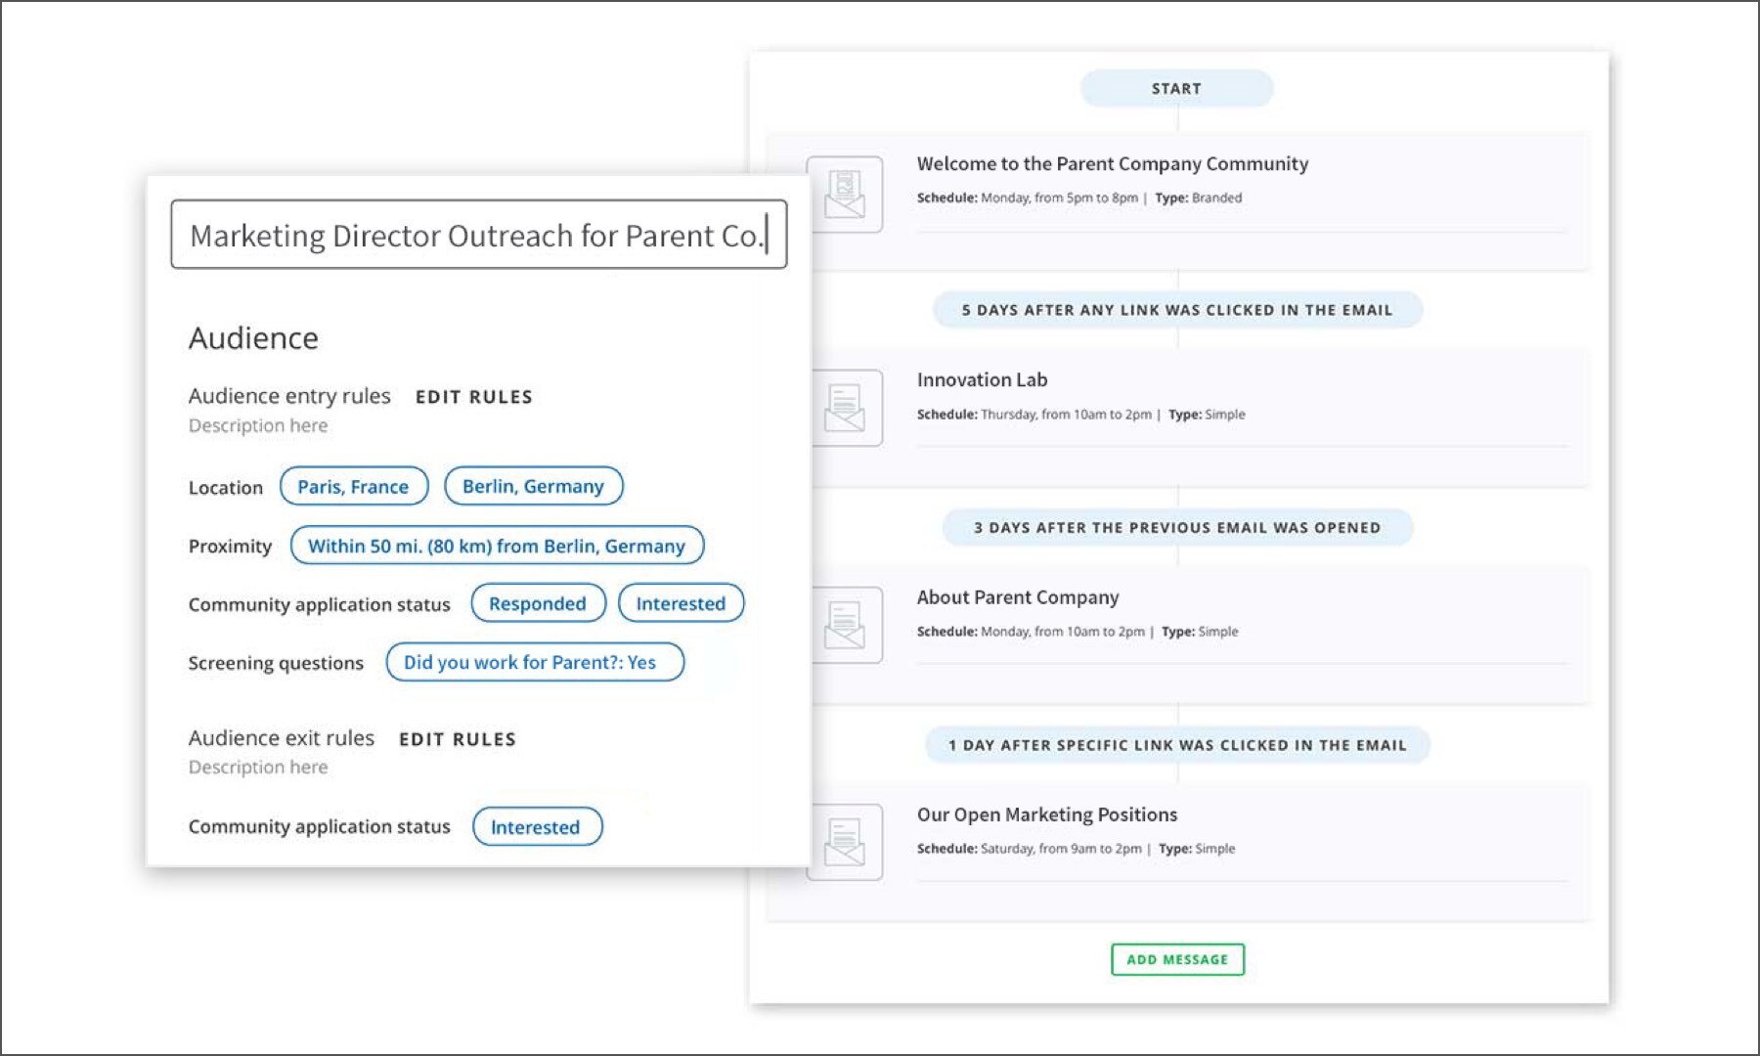Image resolution: width=1760 pixels, height=1056 pixels.
Task: Edit the audience exit rules
Action: coord(457,739)
